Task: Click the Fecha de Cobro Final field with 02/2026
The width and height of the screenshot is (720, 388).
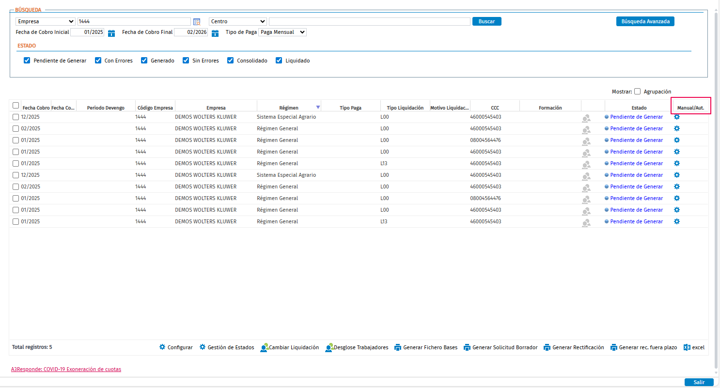Action: coord(191,32)
